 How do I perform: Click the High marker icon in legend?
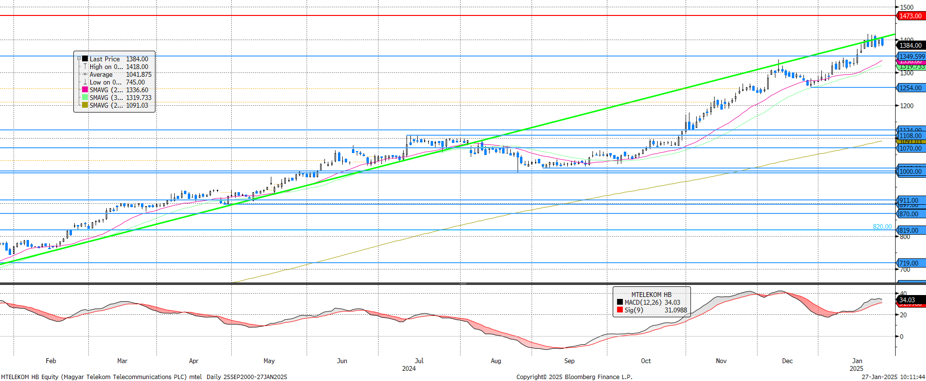(85, 67)
